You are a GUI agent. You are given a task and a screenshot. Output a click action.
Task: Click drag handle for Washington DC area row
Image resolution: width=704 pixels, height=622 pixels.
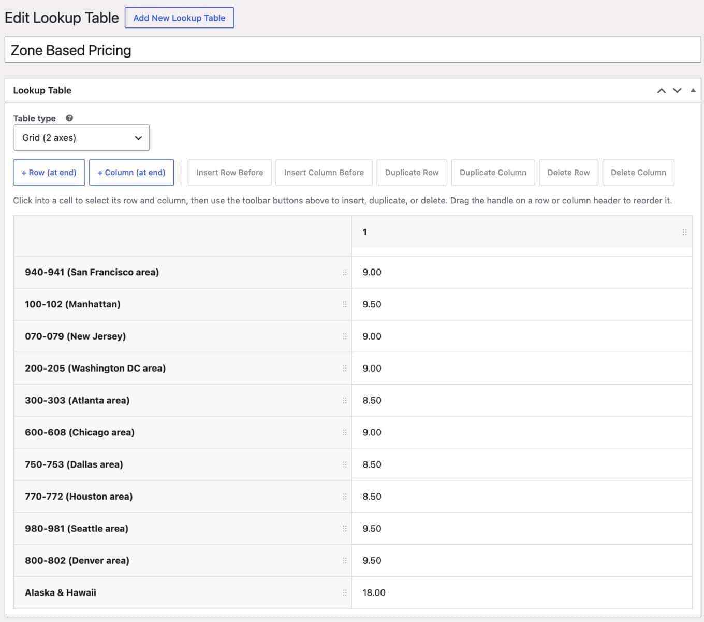click(x=345, y=369)
